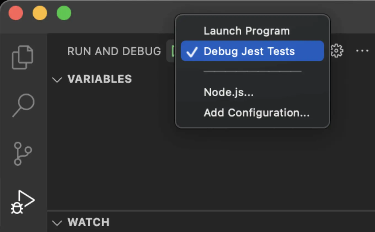The height and width of the screenshot is (232, 375).
Task: Open launch.json via the gear icon
Action: coord(337,51)
